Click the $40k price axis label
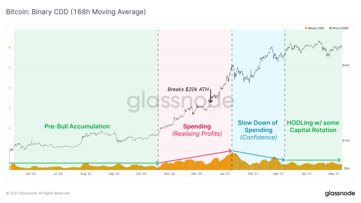Screen dimensions: 361x203 click(x=346, y=65)
